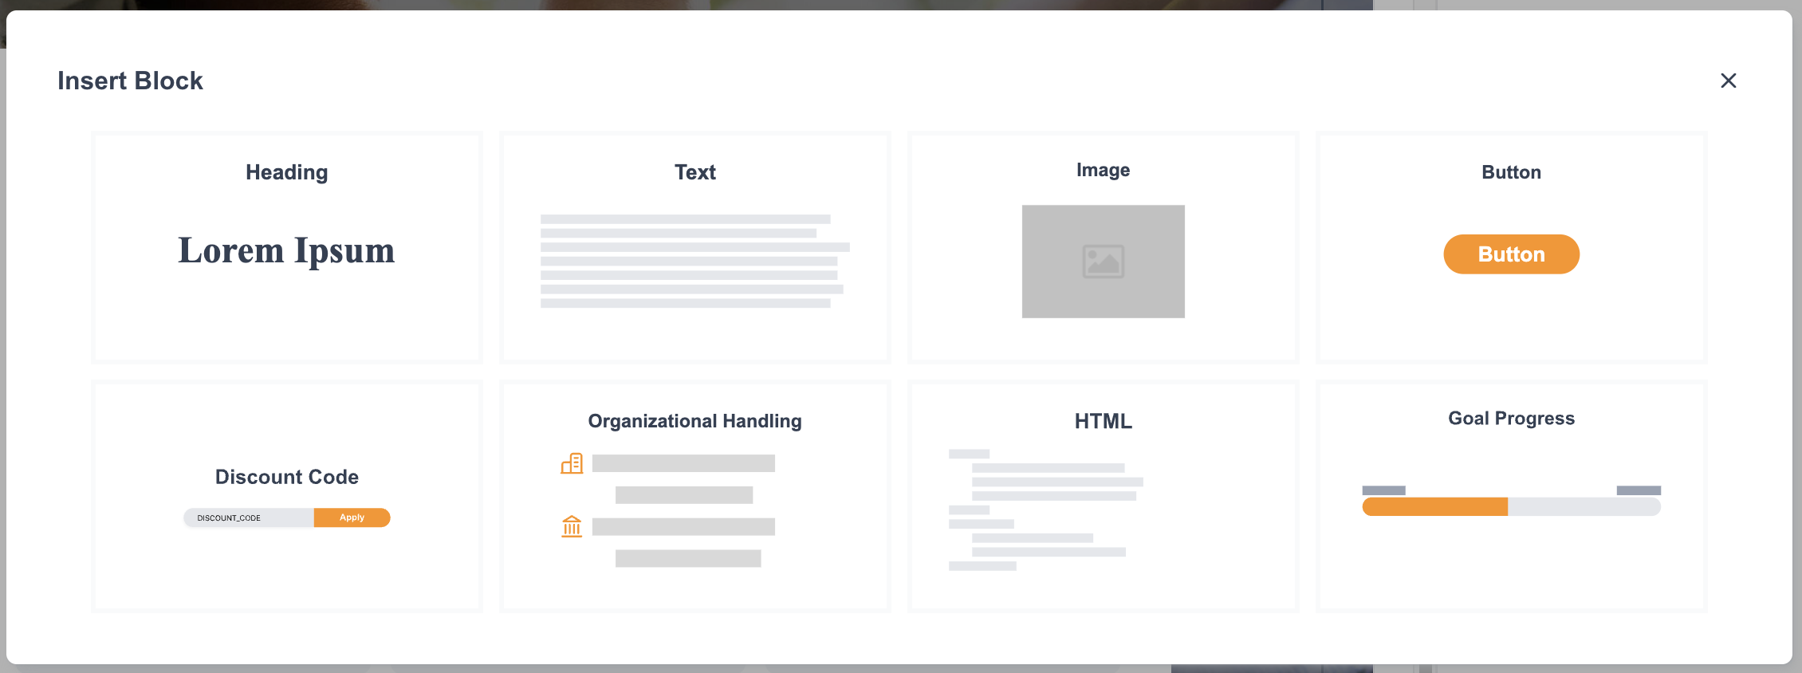Choose the Text block label
1802x673 pixels.
point(694,172)
